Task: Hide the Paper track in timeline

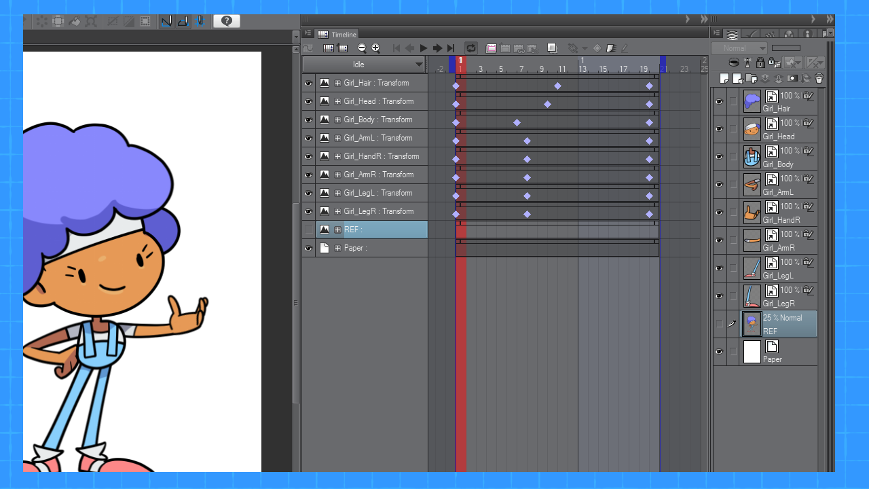Action: (x=309, y=248)
